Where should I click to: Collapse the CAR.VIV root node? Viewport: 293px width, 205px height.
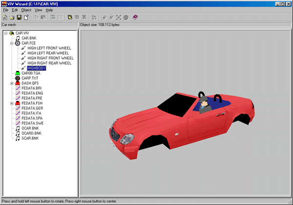[x=6, y=33]
